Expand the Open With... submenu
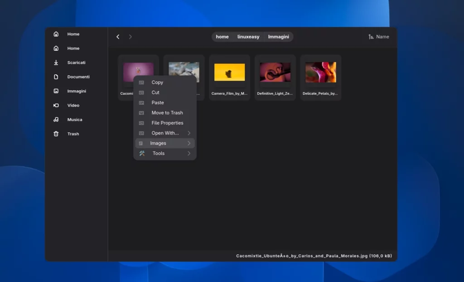The width and height of the screenshot is (464, 282). 165,133
